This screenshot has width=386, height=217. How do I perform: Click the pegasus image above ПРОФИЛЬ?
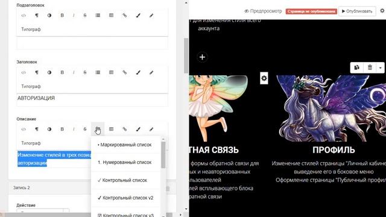[331, 108]
